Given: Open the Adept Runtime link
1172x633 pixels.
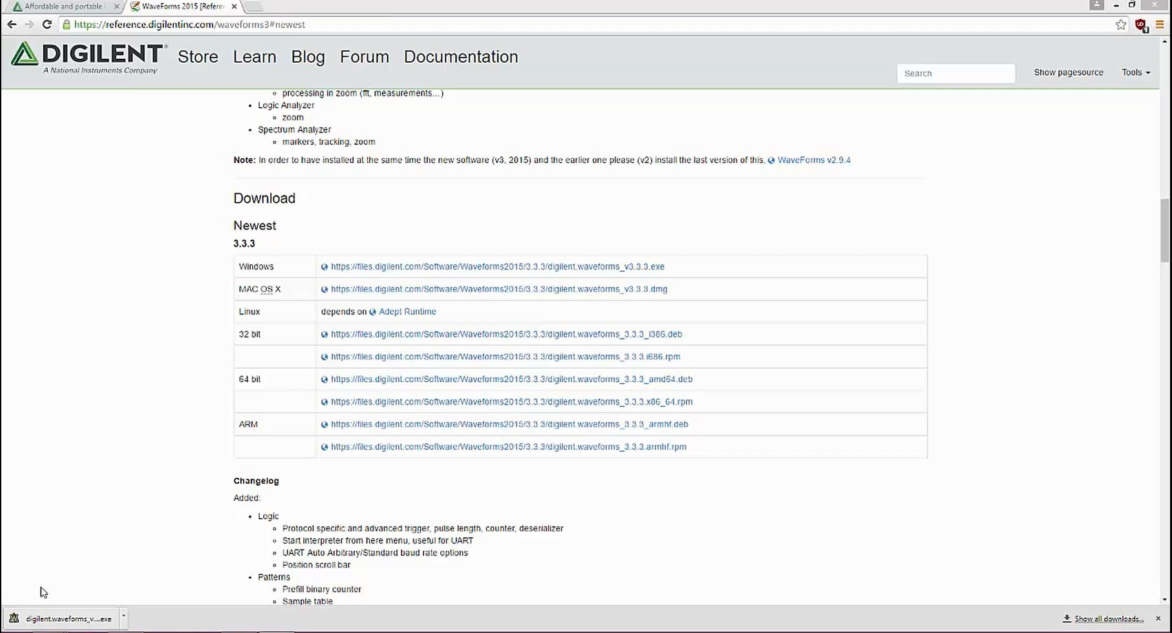Looking at the screenshot, I should (x=407, y=312).
